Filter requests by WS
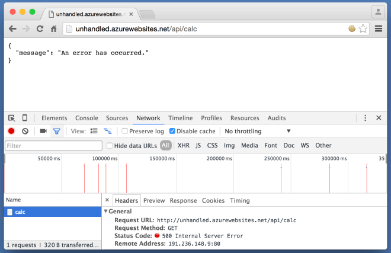 point(305,146)
